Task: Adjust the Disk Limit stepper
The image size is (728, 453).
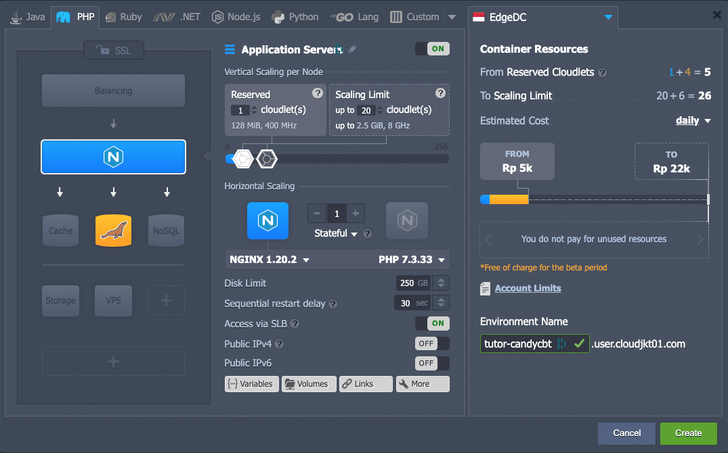Action: pyautogui.click(x=441, y=283)
